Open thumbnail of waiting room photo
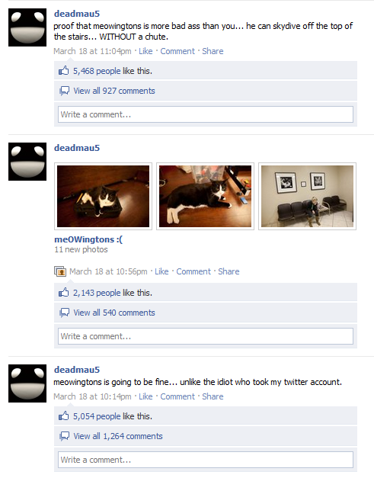 tap(307, 197)
